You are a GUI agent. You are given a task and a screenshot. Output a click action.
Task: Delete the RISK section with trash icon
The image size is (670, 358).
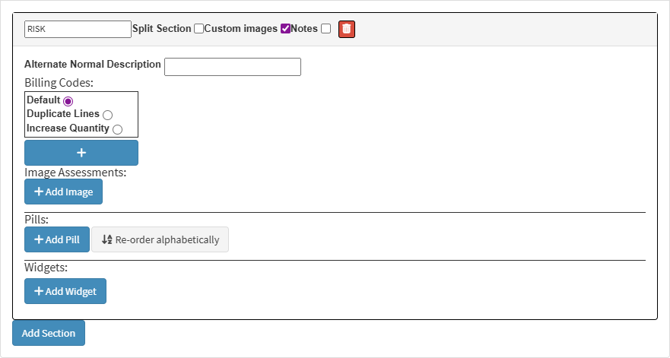tap(347, 29)
